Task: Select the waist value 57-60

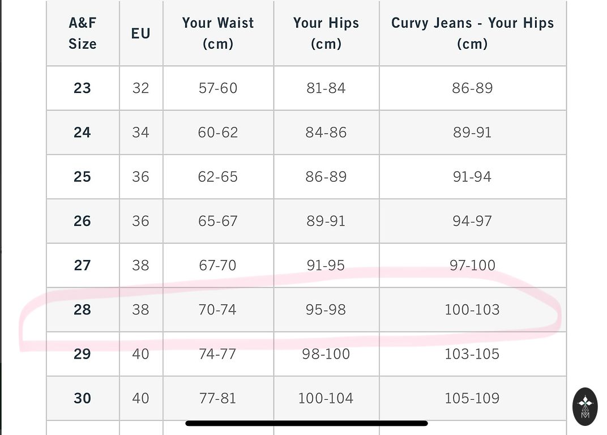Action: click(x=218, y=88)
